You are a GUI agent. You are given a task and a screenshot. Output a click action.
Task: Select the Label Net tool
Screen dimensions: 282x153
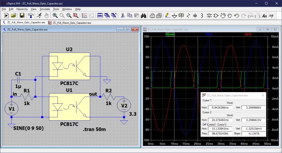(181, 15)
